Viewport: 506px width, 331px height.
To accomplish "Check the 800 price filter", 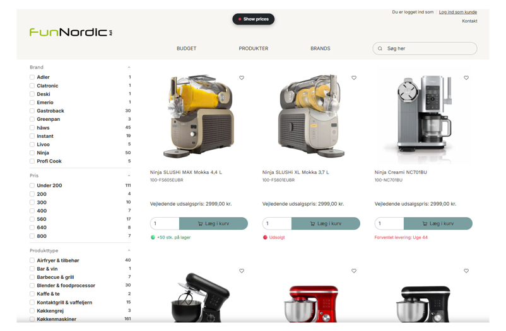I will click(x=32, y=236).
